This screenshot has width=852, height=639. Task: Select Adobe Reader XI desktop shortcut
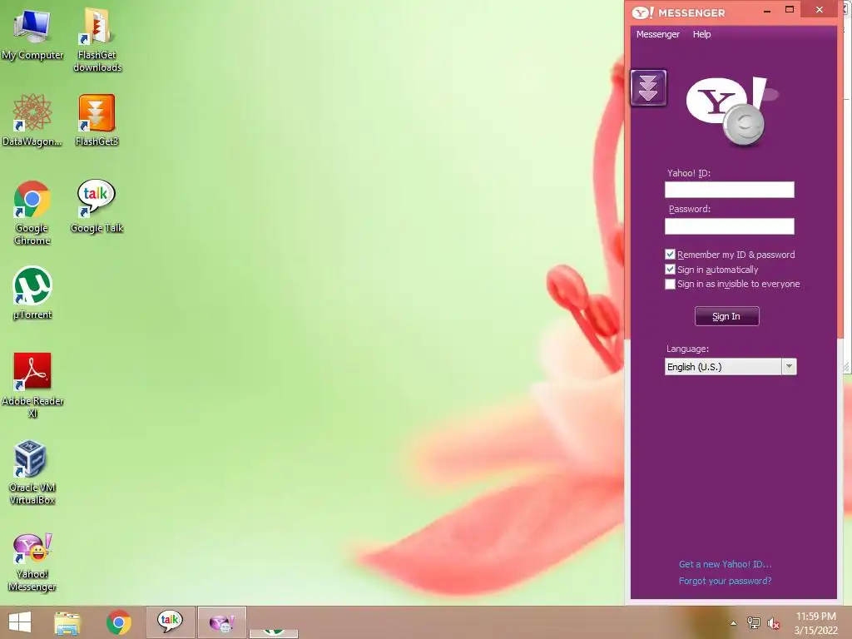pos(32,384)
